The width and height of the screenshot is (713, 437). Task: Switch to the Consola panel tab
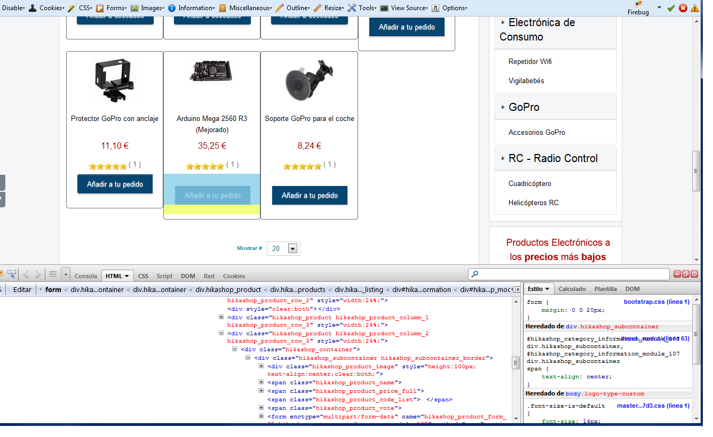86,276
